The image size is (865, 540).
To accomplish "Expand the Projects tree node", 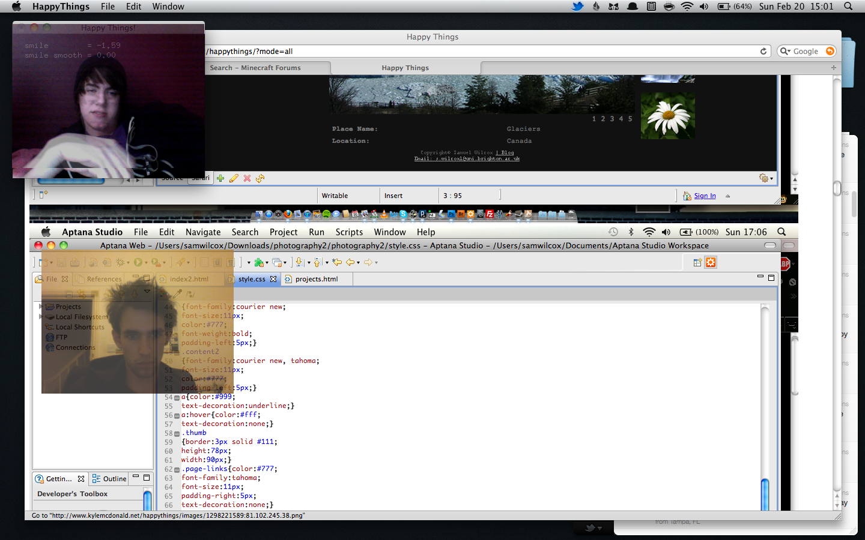I will pos(41,307).
